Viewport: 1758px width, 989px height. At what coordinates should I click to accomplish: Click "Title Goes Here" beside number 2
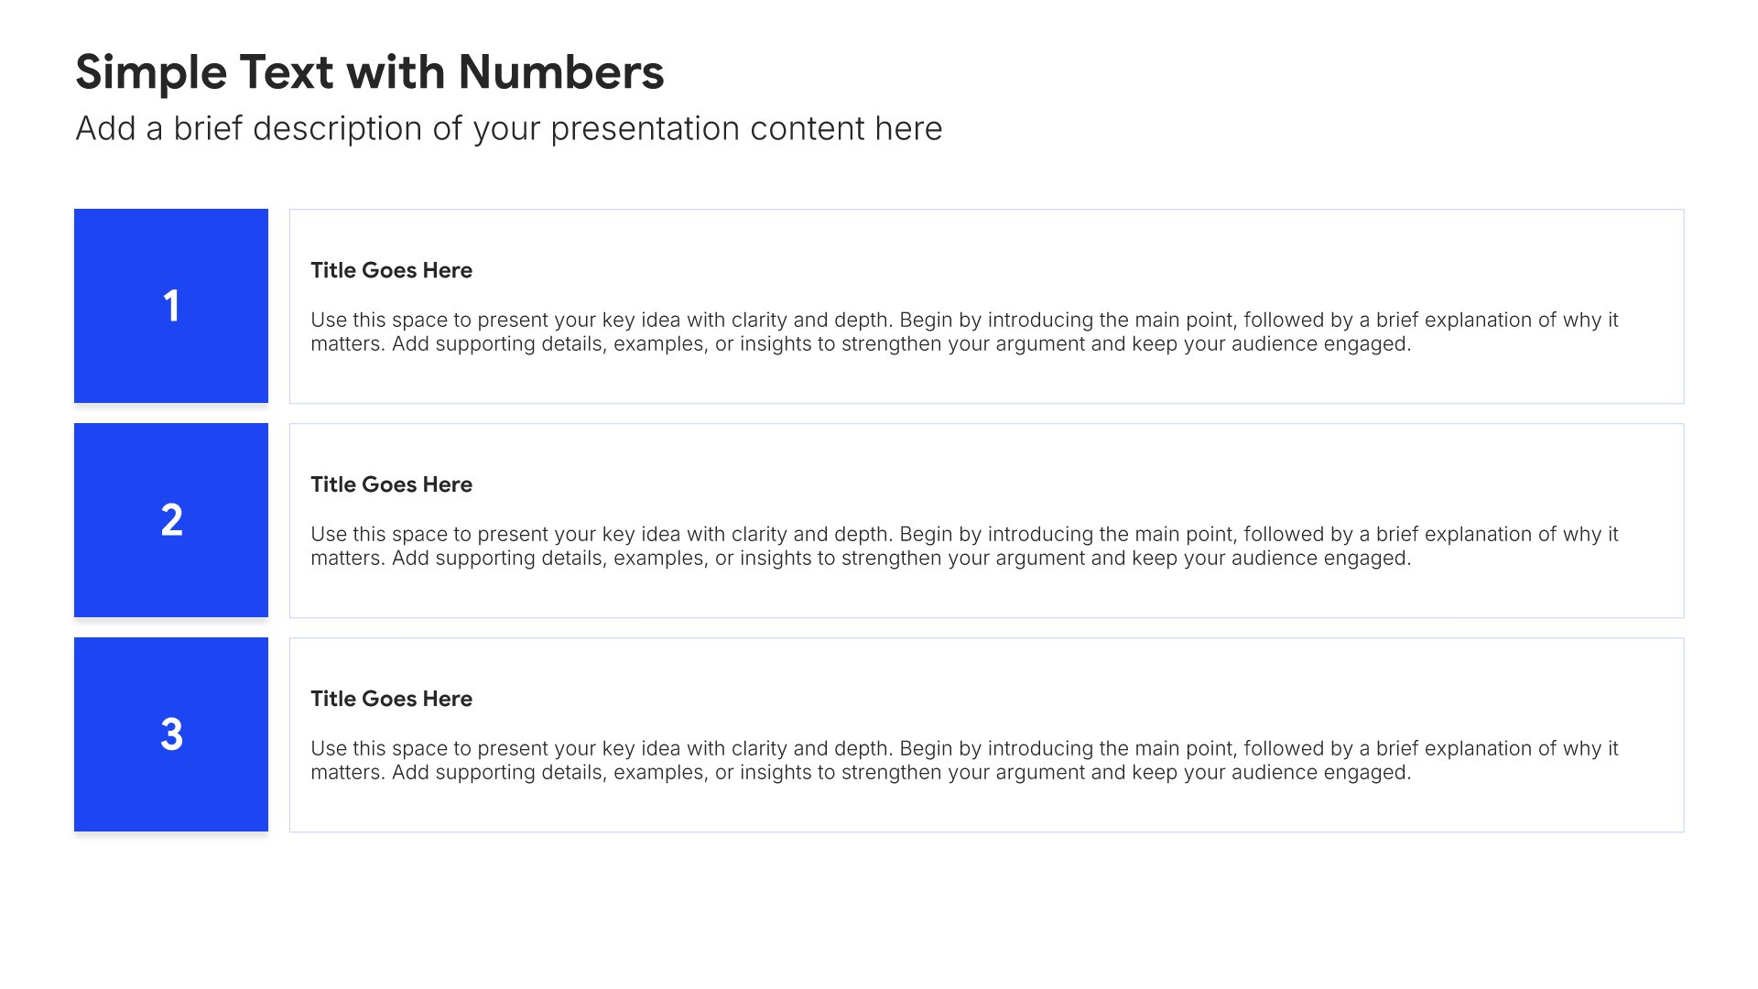[391, 484]
